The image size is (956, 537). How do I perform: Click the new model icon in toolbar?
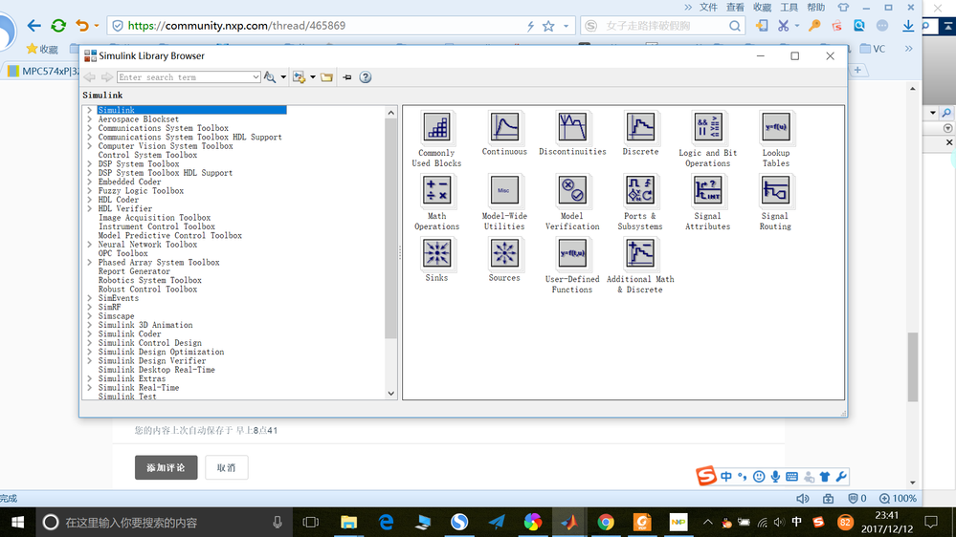point(299,77)
